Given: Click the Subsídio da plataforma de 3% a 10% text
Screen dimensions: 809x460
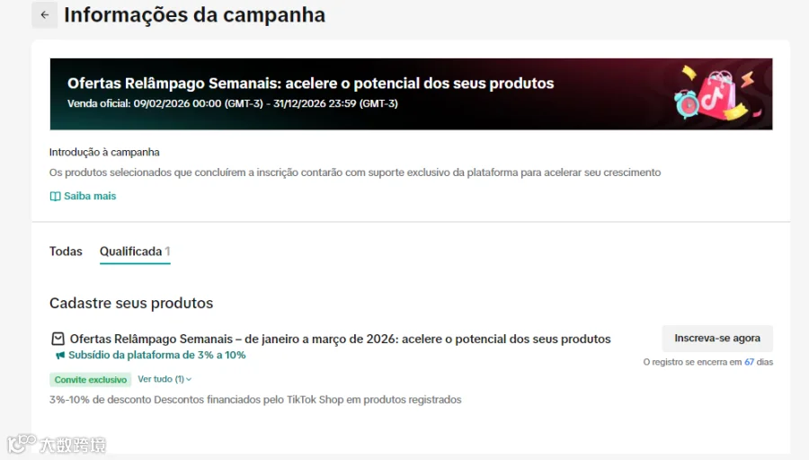Looking at the screenshot, I should click(156, 355).
